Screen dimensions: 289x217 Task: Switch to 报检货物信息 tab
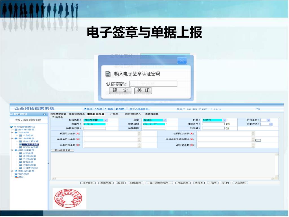(x=77, y=114)
